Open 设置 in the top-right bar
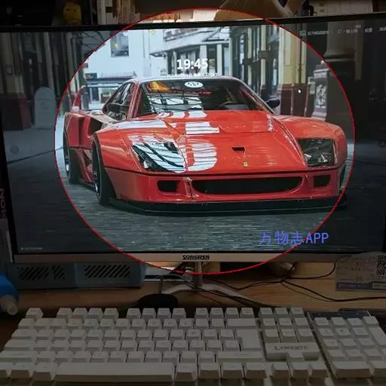Screen dimensions: 386x386 click(x=369, y=30)
